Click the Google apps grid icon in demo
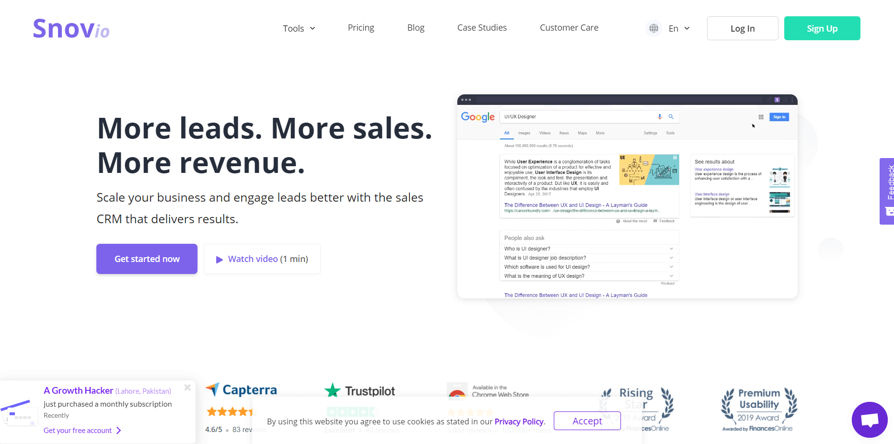Screen dimensions: 894x444 pos(761,117)
